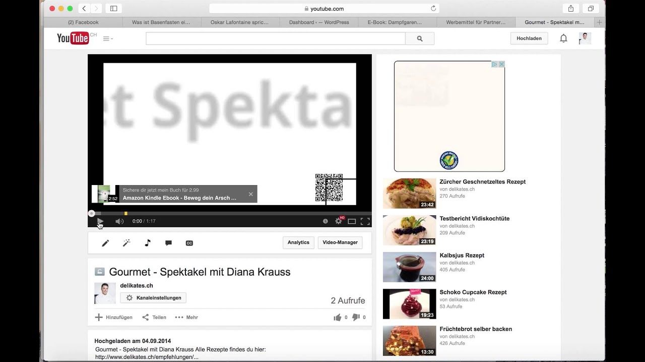Click the Watch Later clock icon
Screen dimensions: 645x362
[325, 221]
